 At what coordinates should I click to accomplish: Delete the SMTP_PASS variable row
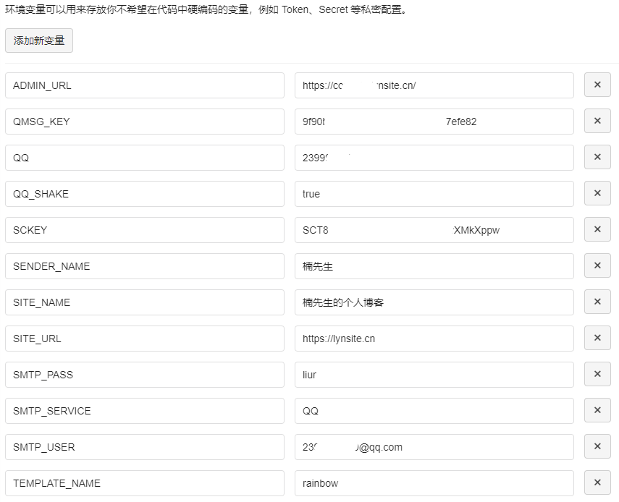point(597,374)
